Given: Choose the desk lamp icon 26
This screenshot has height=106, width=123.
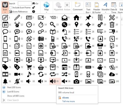Looking at the screenshot, I should (x=65, y=32).
